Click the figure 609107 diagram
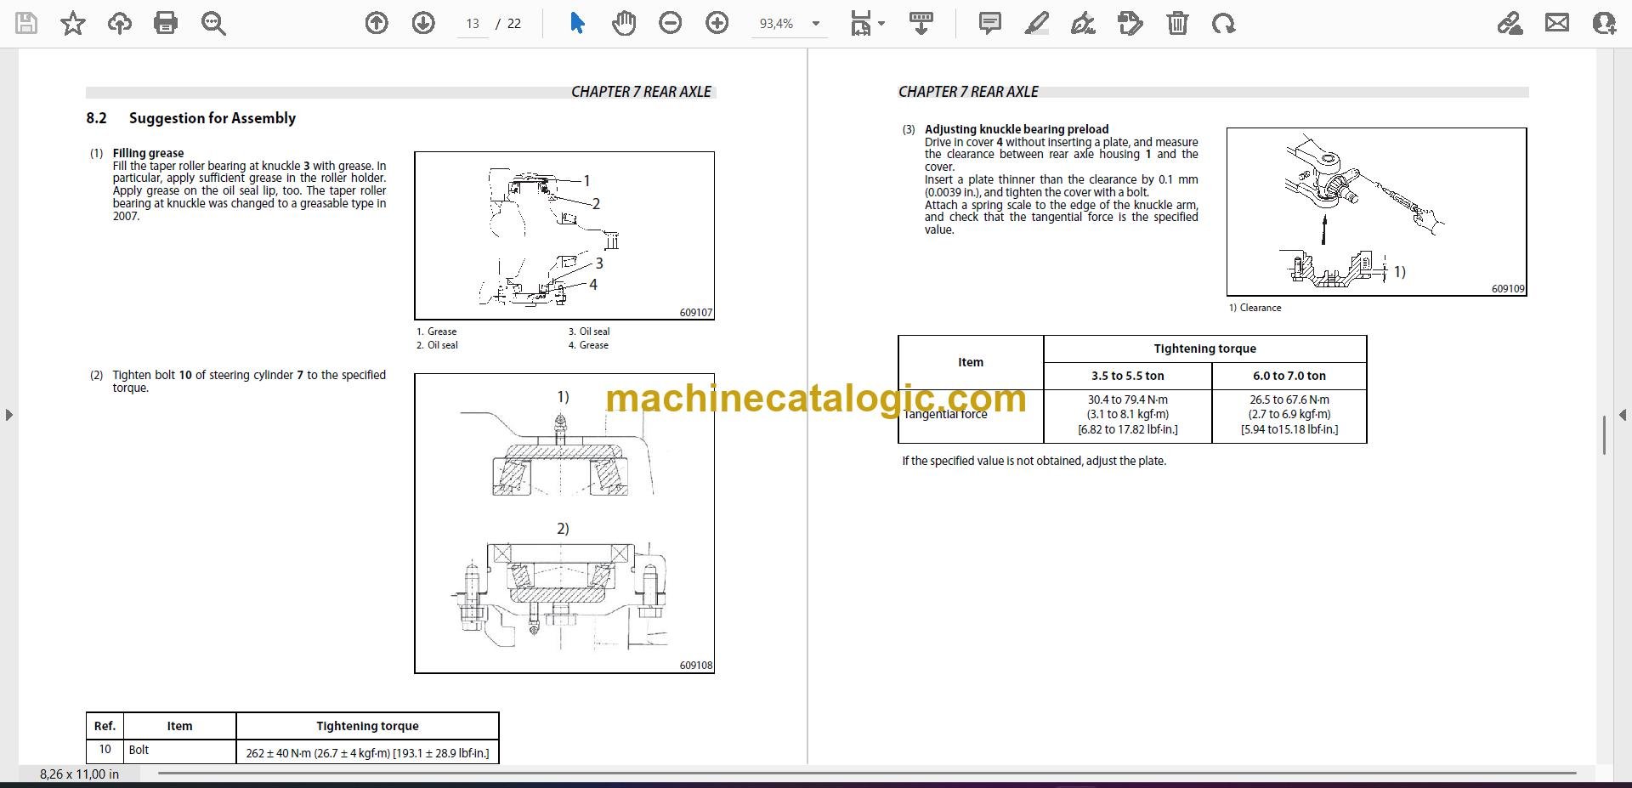Viewport: 1632px width, 788px height. coord(564,235)
